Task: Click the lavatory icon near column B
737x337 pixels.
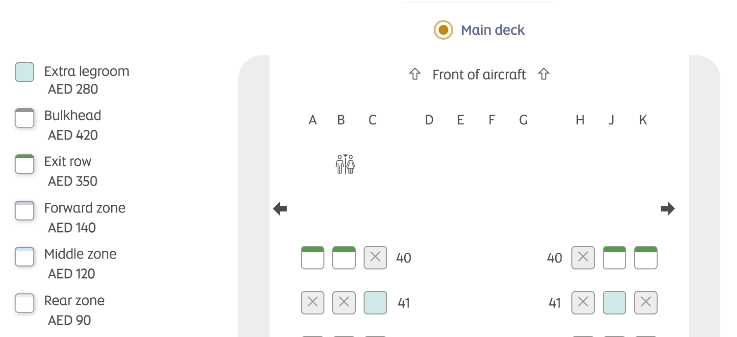Action: pyautogui.click(x=345, y=164)
